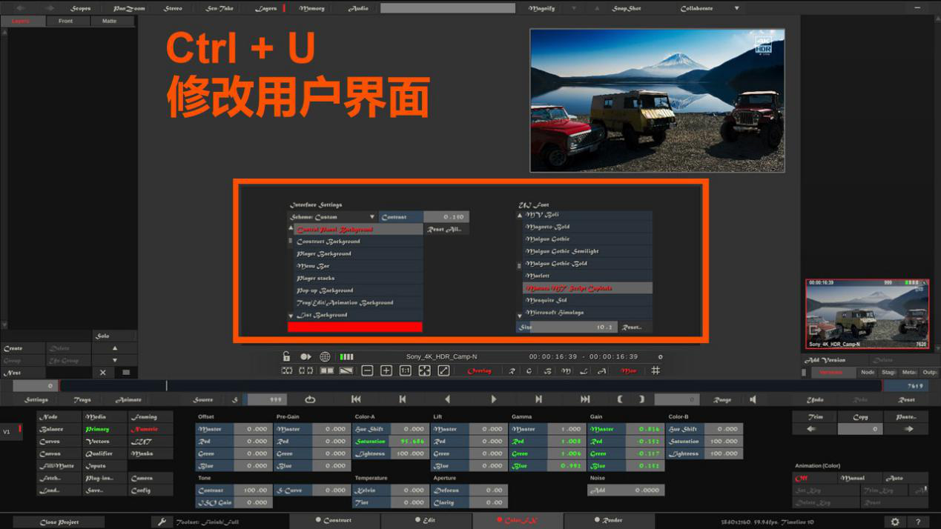941x529 pixels.
Task: Expand the Collaborate dropdown arrow
Action: point(736,8)
